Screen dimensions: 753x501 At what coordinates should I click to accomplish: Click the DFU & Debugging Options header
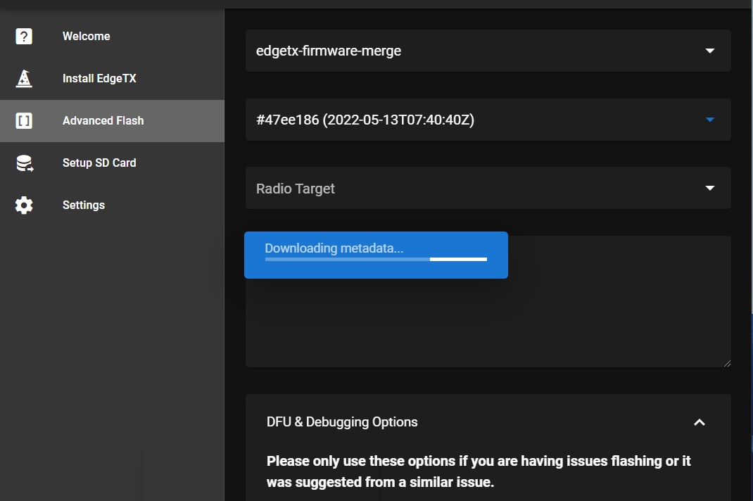(488, 421)
